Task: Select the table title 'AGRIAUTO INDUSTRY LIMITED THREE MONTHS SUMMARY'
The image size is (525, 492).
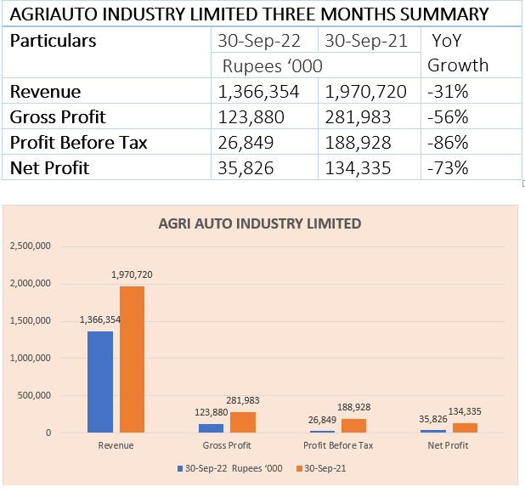Action: point(249,14)
